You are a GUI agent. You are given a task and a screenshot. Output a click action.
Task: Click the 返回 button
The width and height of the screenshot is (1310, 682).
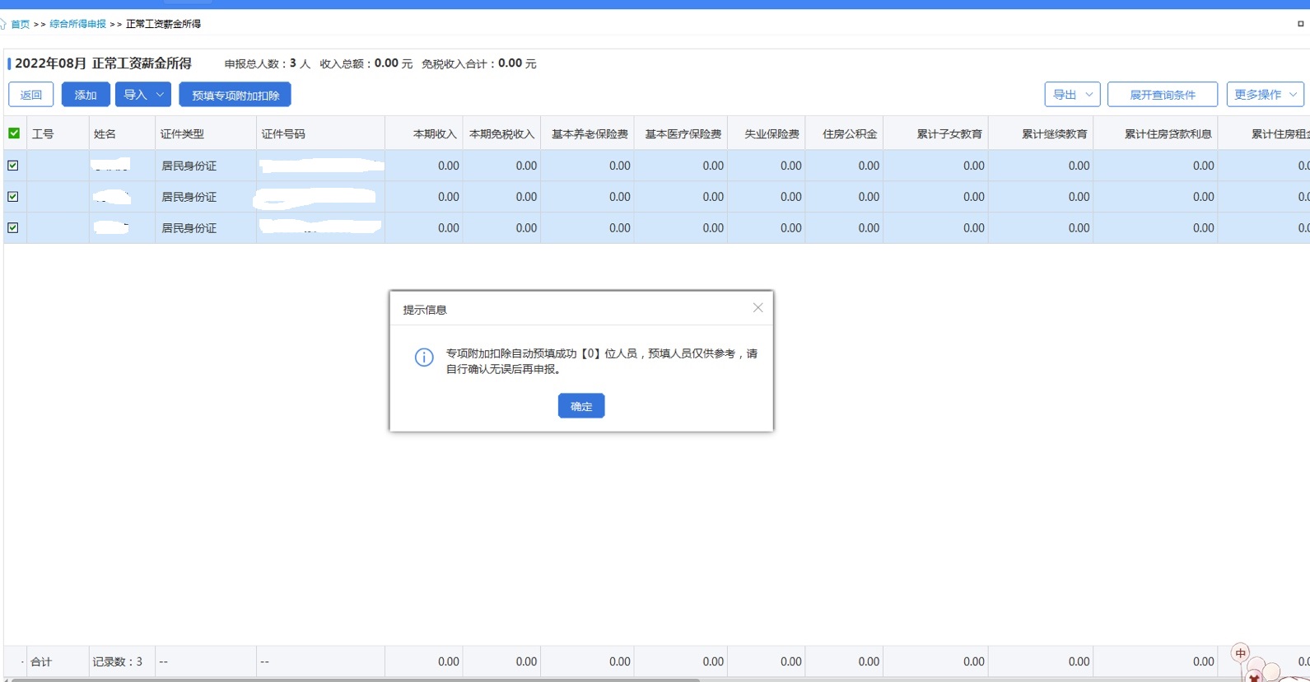pos(31,95)
